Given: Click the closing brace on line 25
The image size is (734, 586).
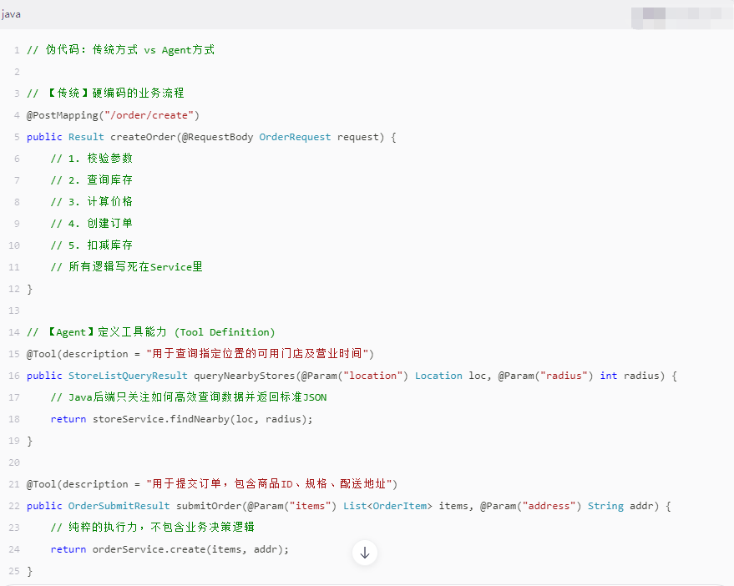Looking at the screenshot, I should coord(29,571).
